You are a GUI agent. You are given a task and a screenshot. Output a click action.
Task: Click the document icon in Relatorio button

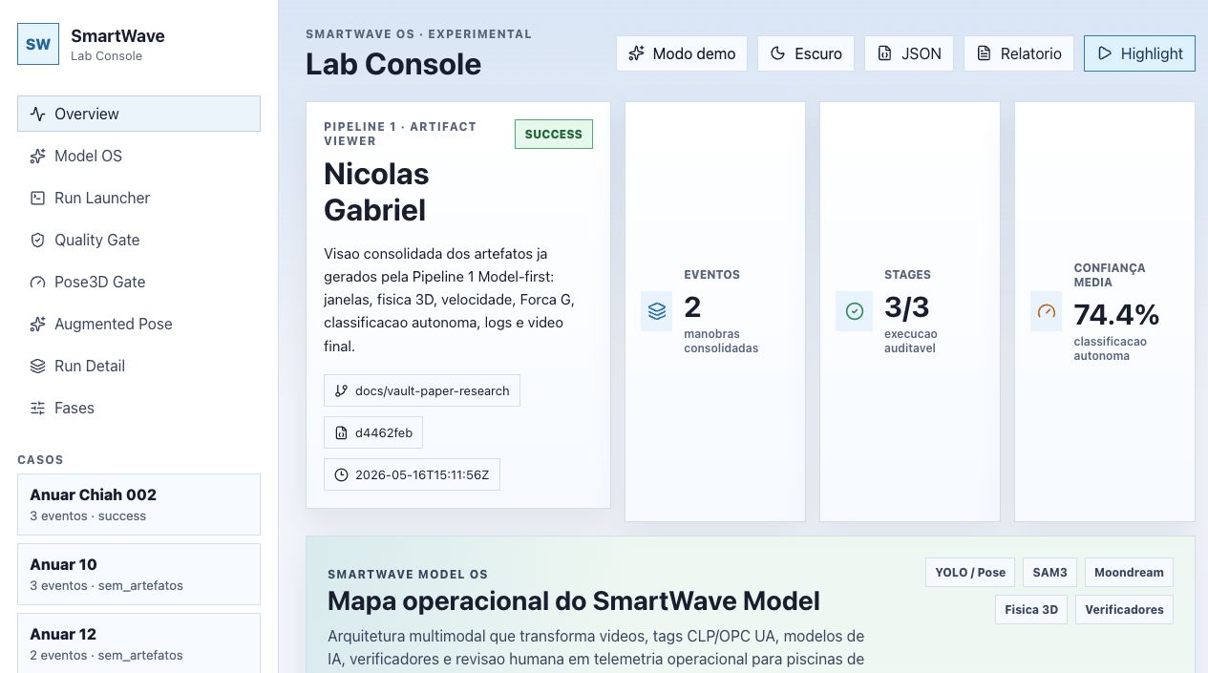985,53
